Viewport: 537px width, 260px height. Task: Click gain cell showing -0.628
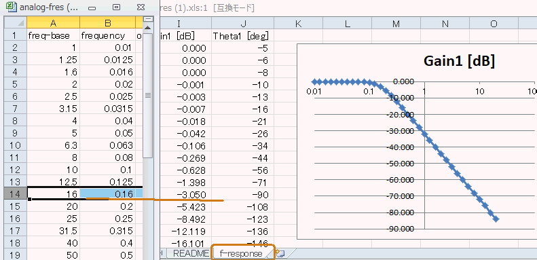[185, 170]
